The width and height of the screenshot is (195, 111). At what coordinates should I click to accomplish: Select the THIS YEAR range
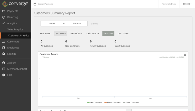[108, 34]
